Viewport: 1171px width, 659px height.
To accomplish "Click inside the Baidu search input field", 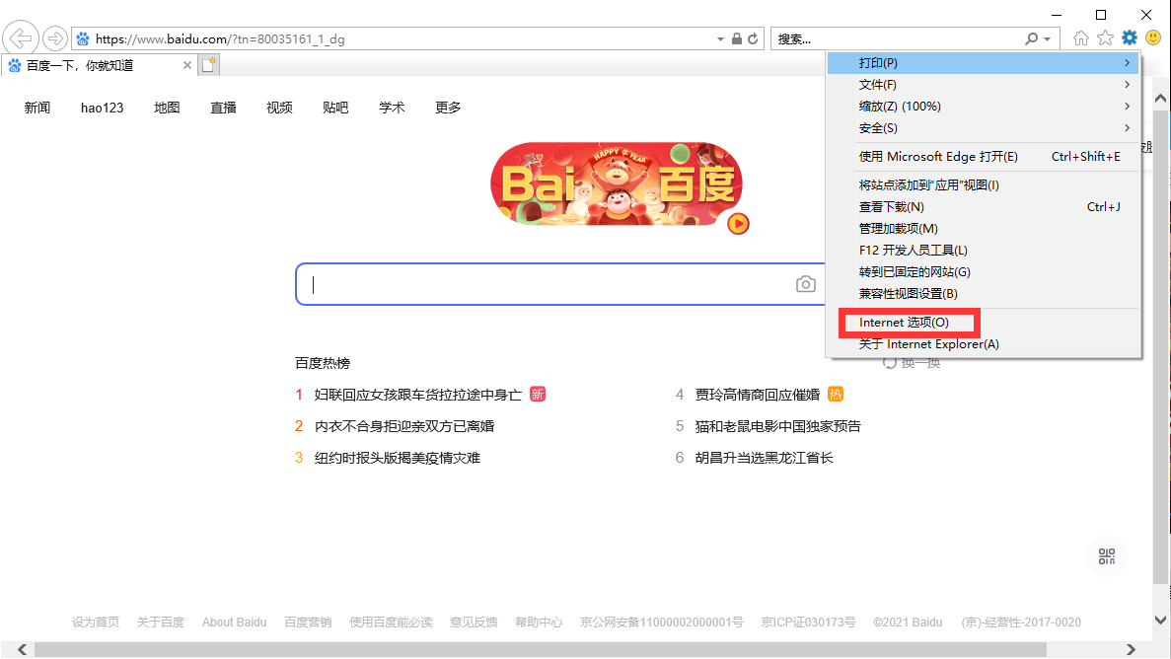I will 543,284.
